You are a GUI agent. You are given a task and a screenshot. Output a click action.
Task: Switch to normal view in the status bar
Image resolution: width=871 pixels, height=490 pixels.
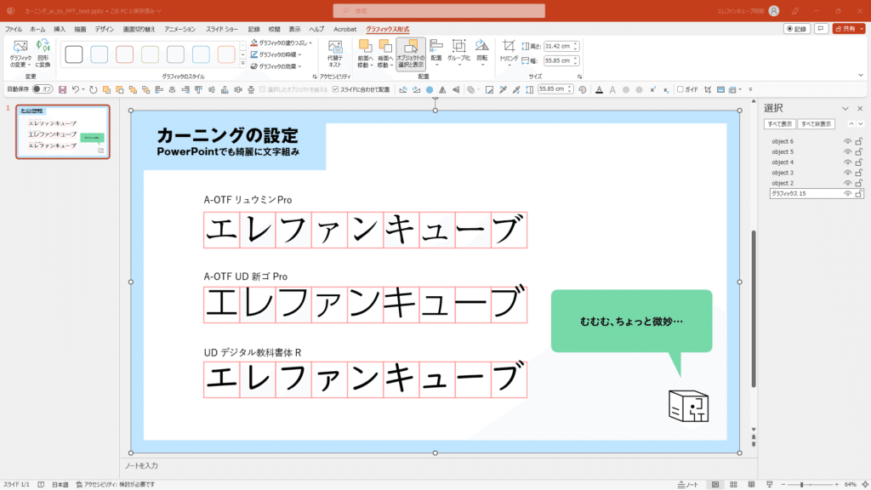pos(715,484)
